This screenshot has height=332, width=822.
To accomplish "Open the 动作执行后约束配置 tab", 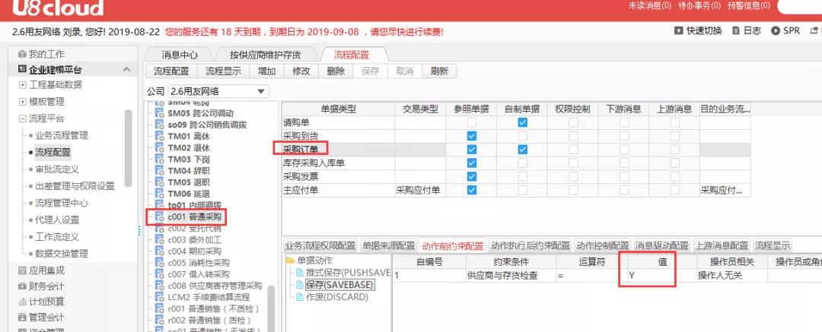I will 530,245.
